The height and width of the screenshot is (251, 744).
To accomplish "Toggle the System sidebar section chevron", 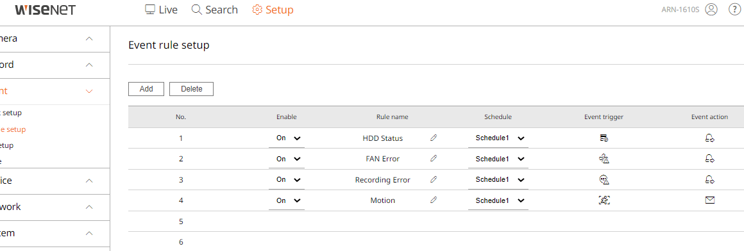I will point(89,234).
